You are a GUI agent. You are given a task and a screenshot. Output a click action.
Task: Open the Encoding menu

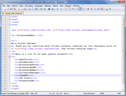(x=29, y=6)
